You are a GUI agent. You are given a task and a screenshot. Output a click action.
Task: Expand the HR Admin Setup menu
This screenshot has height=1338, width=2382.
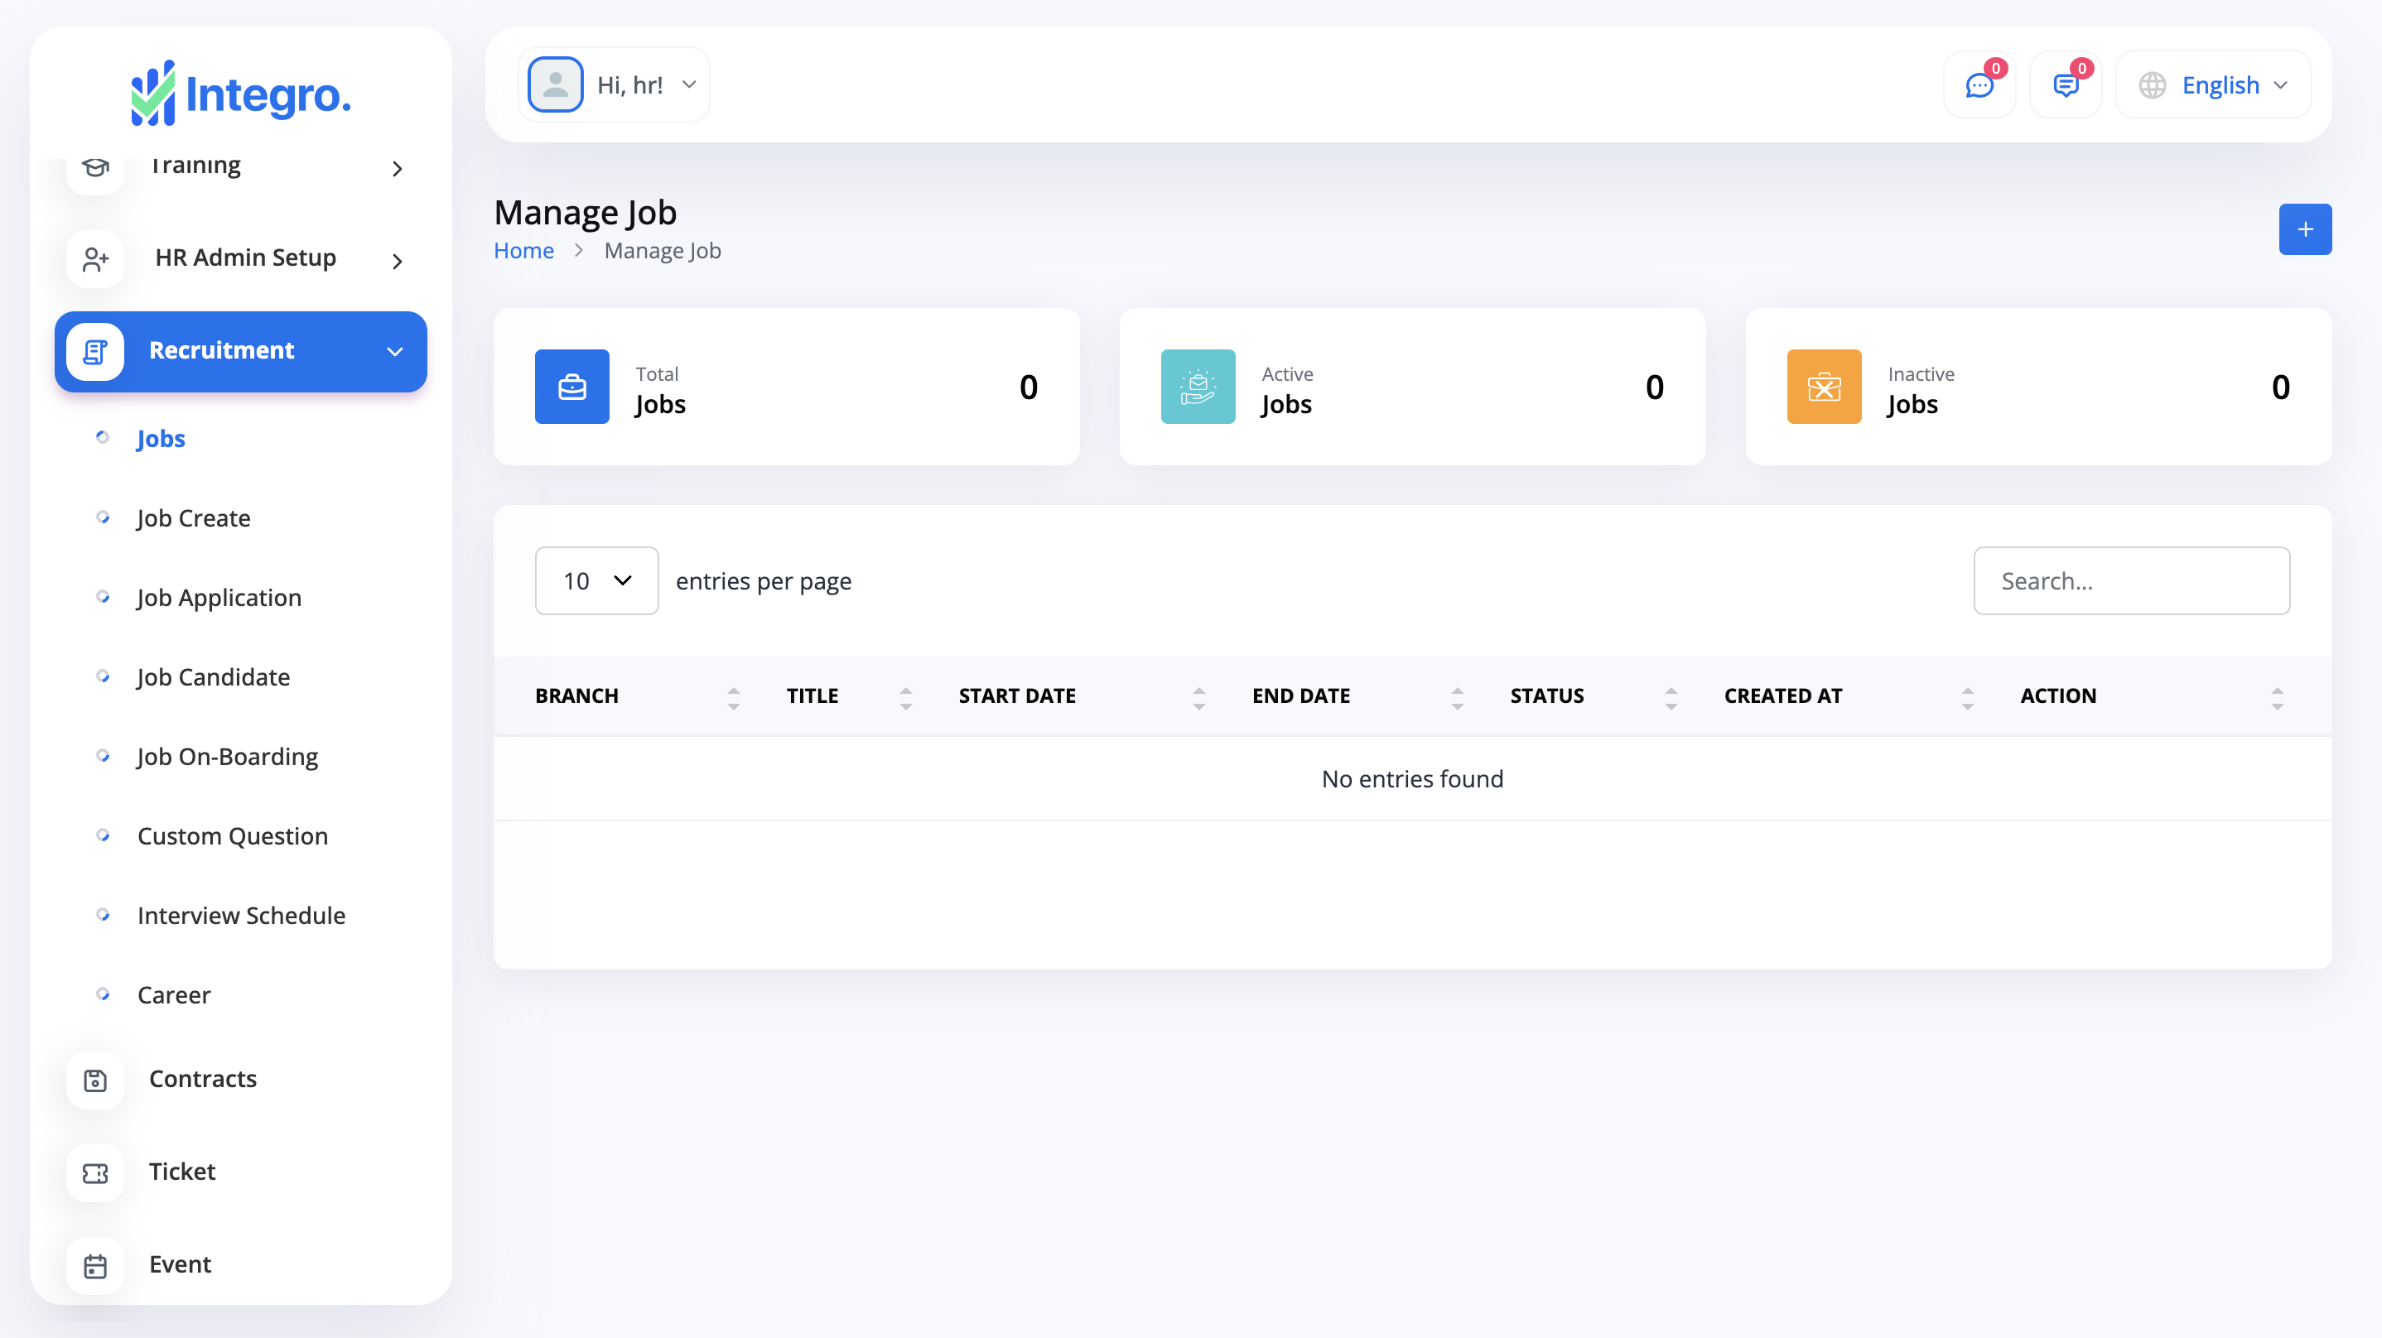coord(245,259)
